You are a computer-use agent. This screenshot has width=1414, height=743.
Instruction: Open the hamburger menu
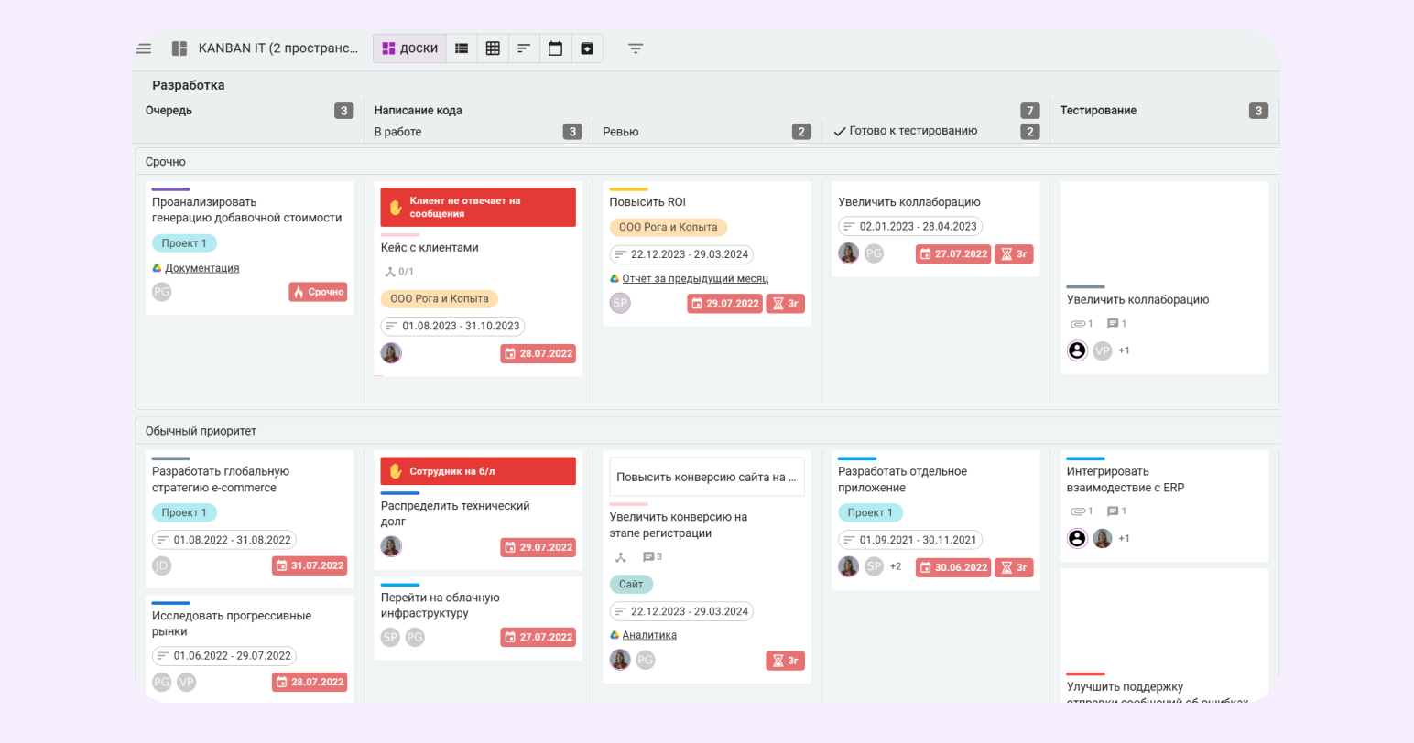tap(144, 48)
